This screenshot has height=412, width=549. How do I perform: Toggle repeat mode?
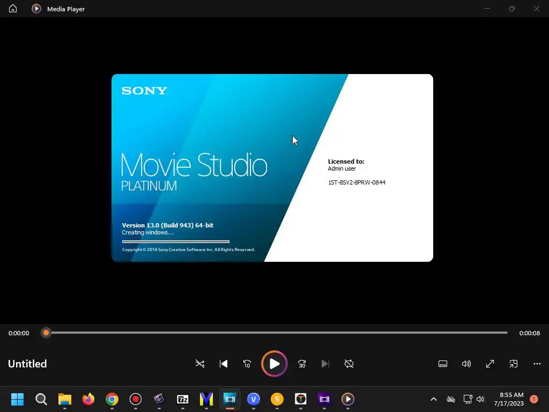[x=349, y=364]
